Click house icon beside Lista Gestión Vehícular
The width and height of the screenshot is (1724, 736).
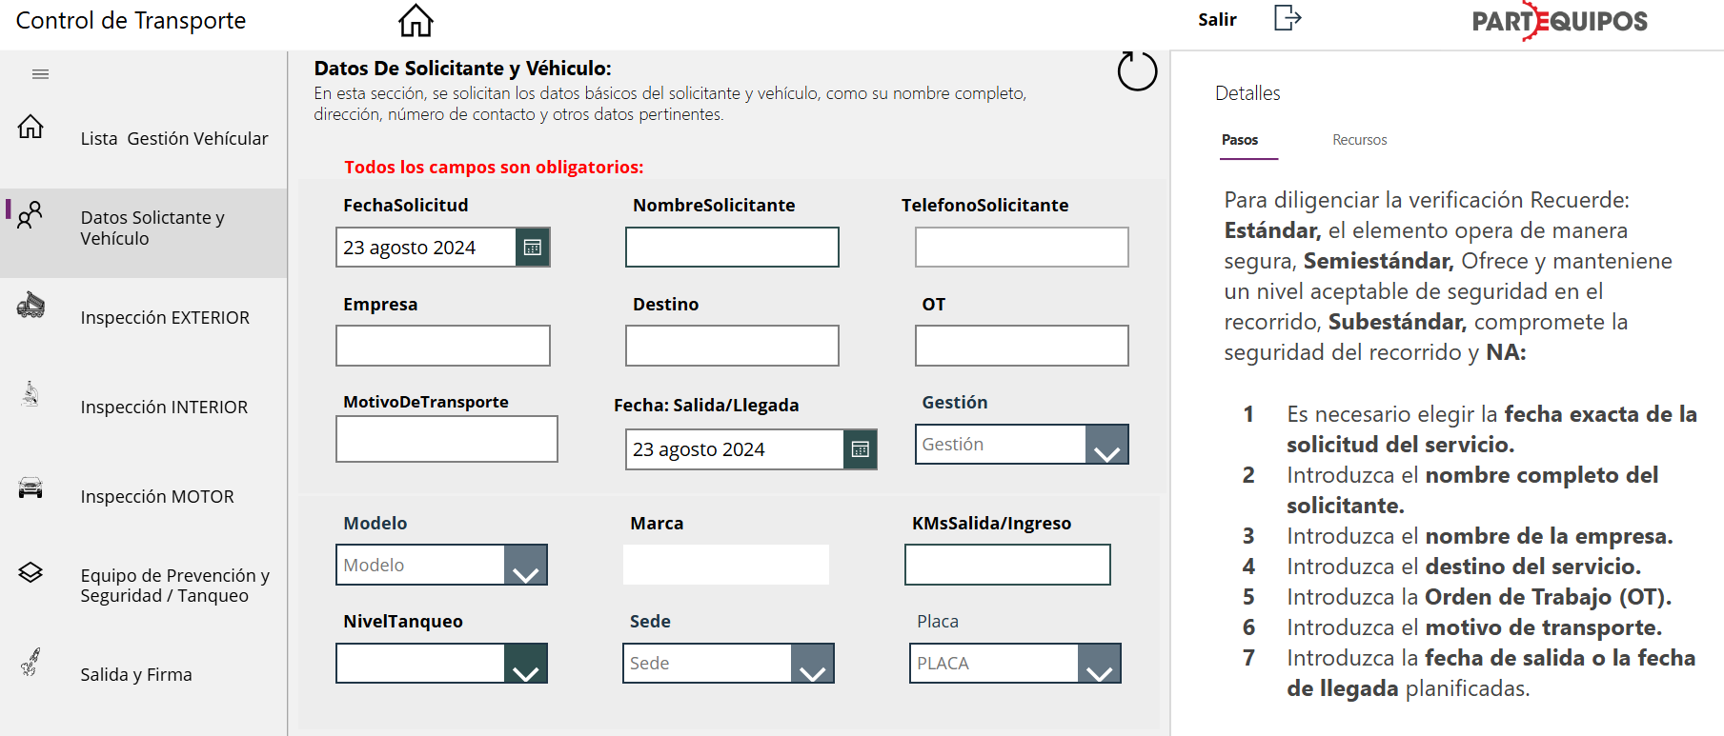(x=30, y=126)
